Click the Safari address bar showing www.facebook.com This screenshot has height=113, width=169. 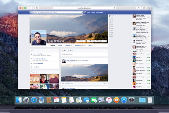(x=84, y=8)
